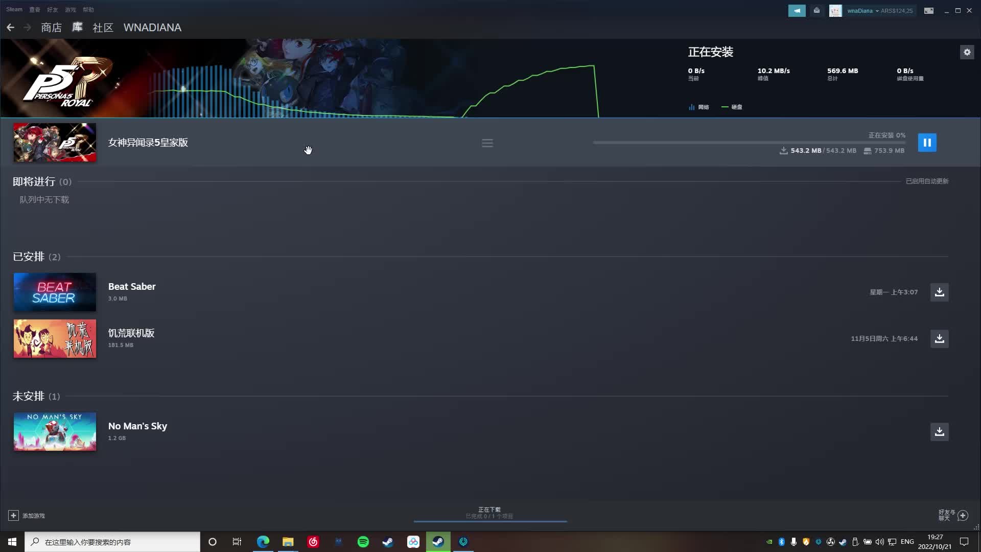Select the 女神异闻录5皇家版 title text
The height and width of the screenshot is (552, 981).
click(x=148, y=143)
